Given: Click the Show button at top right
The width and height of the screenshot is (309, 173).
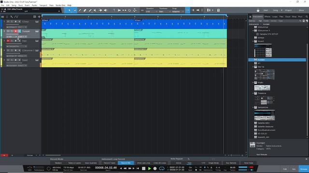Looking at the screenshot, I should [301, 10].
